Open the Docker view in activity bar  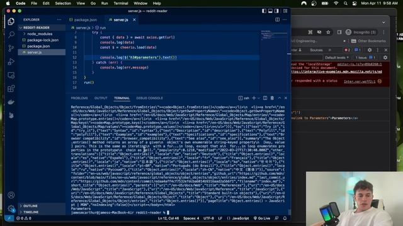[x=11, y=102]
